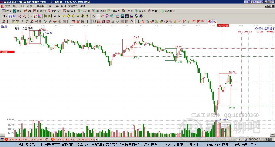Click the 03-28 forecast date label

click(x=260, y=32)
